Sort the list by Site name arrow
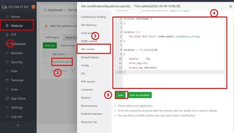234x133 pixels. 67,54
